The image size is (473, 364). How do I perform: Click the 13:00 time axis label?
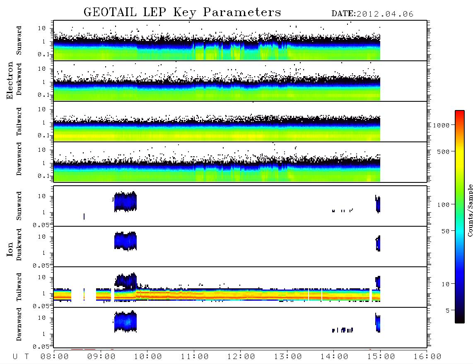(288, 357)
